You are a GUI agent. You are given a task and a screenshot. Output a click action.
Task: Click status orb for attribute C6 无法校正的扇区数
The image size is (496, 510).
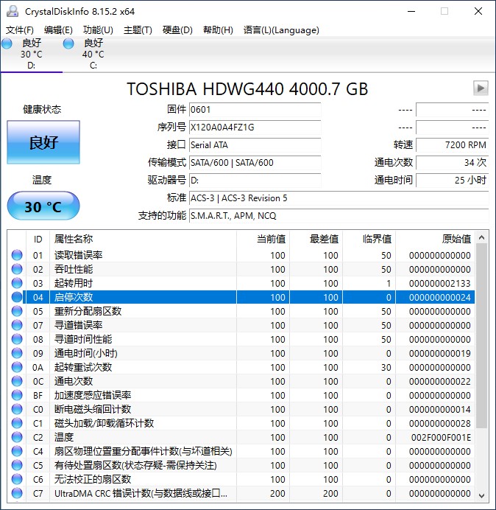tap(17, 479)
